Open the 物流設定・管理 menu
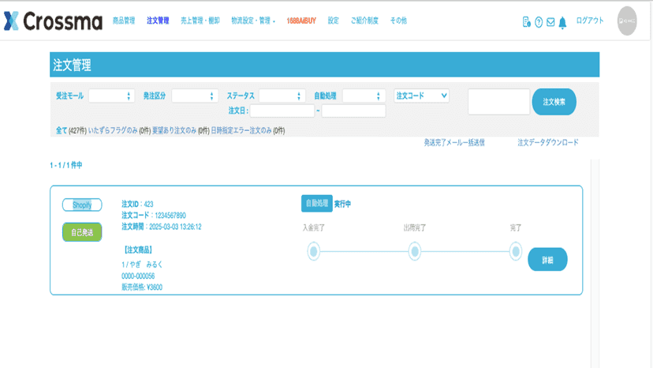This screenshot has height=368, width=653. point(253,21)
